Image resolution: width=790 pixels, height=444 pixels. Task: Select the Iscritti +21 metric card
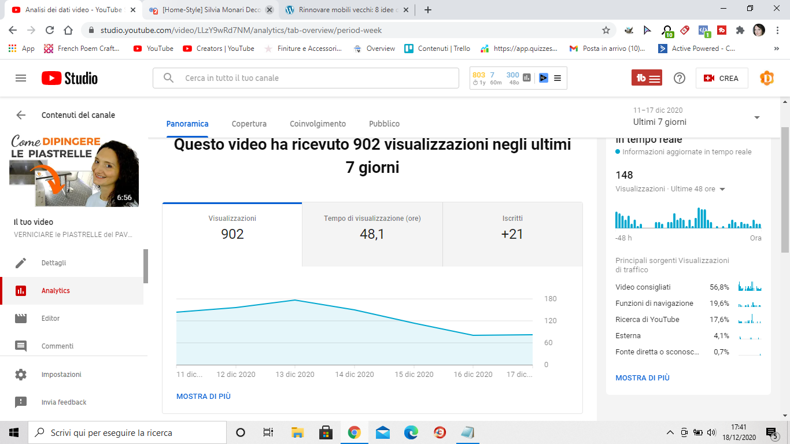click(512, 235)
